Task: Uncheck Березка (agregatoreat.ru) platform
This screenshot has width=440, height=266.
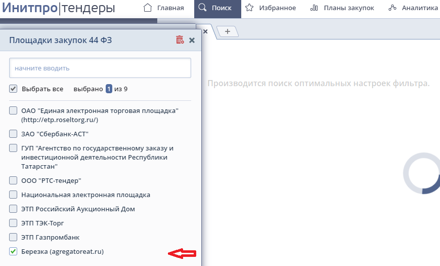Action: coord(13,251)
